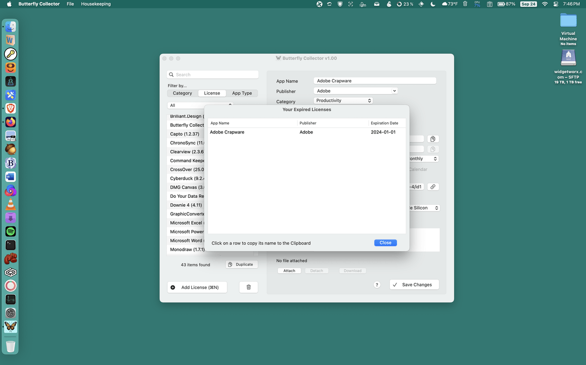This screenshot has height=365, width=586.
Task: Click the link icon next to URL field
Action: (x=433, y=187)
